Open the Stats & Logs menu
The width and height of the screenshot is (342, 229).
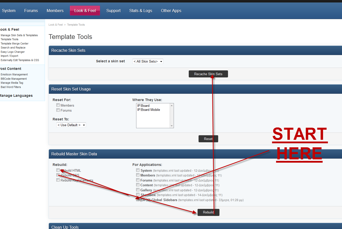140,11
